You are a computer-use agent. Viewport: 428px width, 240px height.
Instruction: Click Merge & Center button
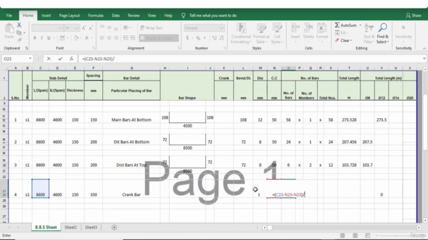tap(159, 38)
